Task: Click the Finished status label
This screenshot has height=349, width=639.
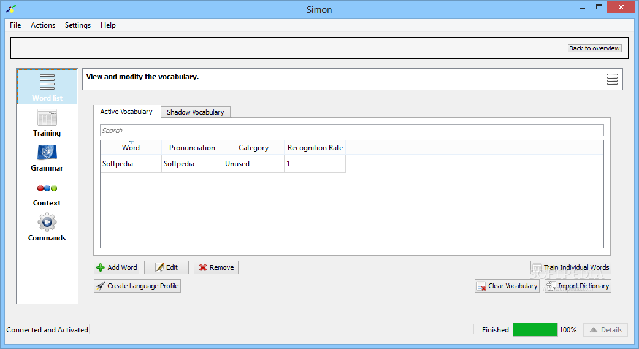Action: pos(495,330)
